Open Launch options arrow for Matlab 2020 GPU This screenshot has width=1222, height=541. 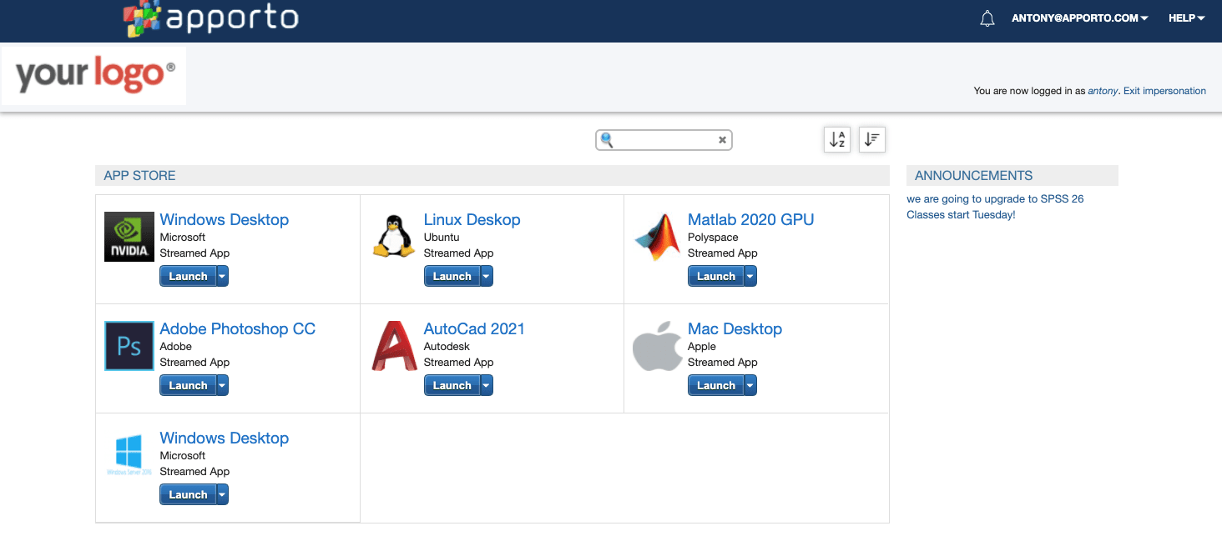pos(750,276)
